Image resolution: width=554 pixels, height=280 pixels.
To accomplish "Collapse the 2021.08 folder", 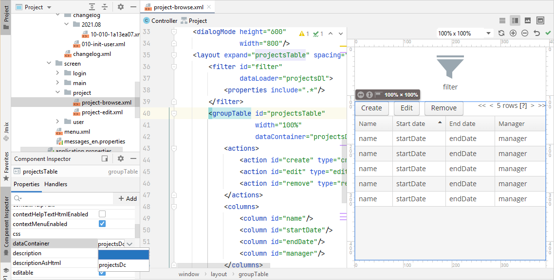I will coord(67,24).
